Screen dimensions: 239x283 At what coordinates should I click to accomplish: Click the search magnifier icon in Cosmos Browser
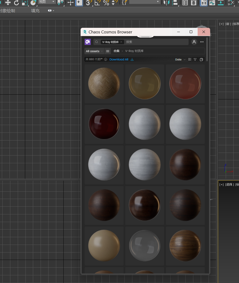point(97,42)
